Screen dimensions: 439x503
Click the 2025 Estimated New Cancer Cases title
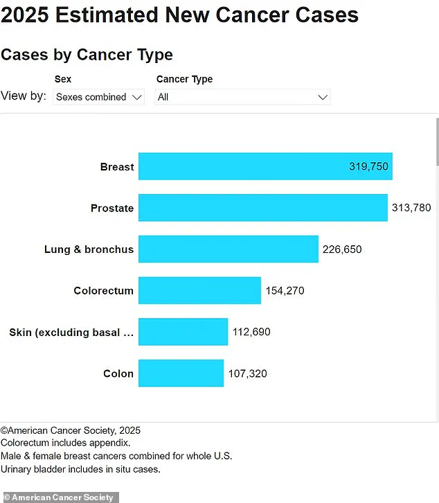pyautogui.click(x=180, y=15)
